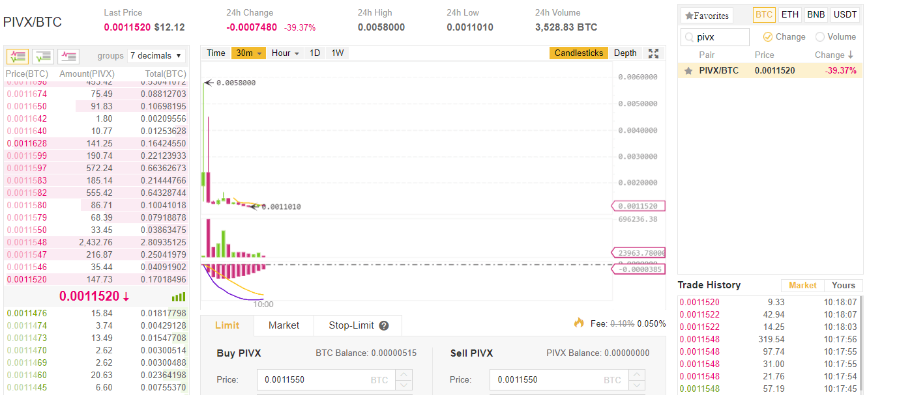Click the Stop-Limit help question mark icon
The width and height of the screenshot is (897, 395).
[384, 325]
